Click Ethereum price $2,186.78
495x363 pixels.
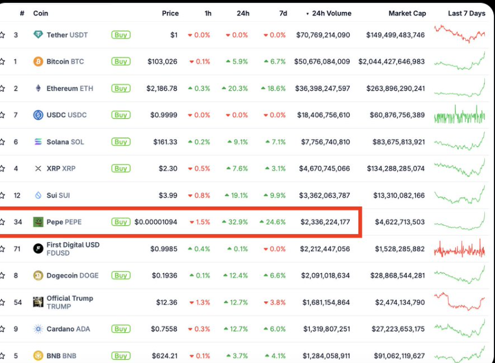162,88
